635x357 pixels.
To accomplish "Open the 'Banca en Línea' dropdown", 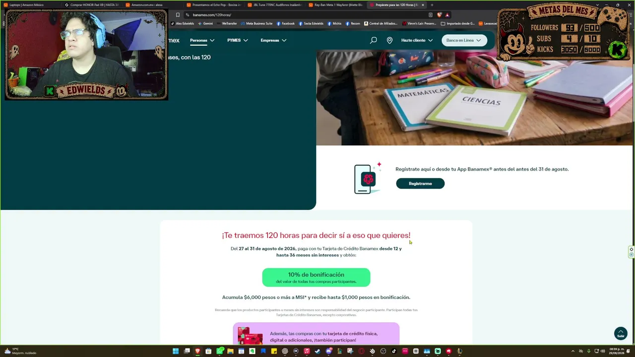I will (464, 40).
